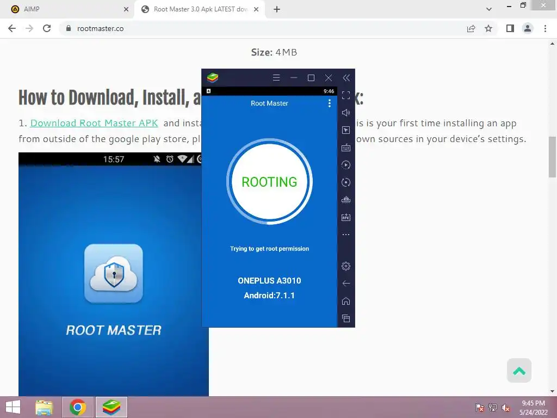Click the Android:7.1.1 version text

tap(269, 296)
